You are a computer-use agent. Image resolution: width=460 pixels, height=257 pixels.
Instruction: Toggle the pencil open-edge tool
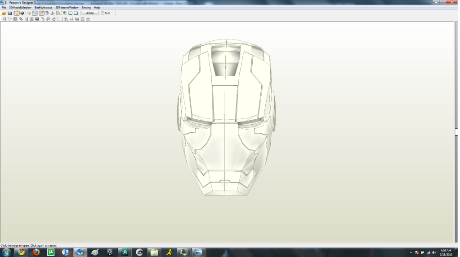tap(41, 13)
